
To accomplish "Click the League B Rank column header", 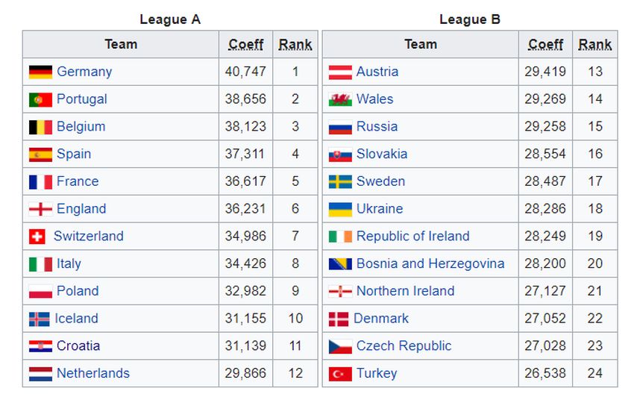I will 594,45.
